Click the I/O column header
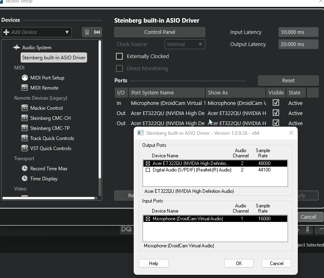This screenshot has width=324, height=278. point(121,93)
